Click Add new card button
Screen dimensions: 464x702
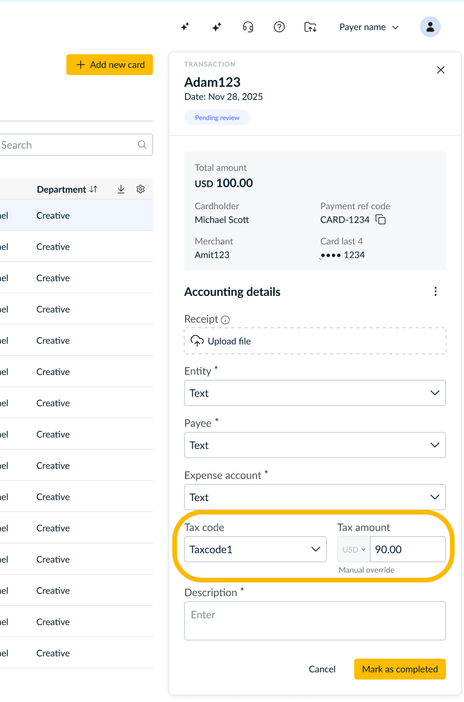110,65
